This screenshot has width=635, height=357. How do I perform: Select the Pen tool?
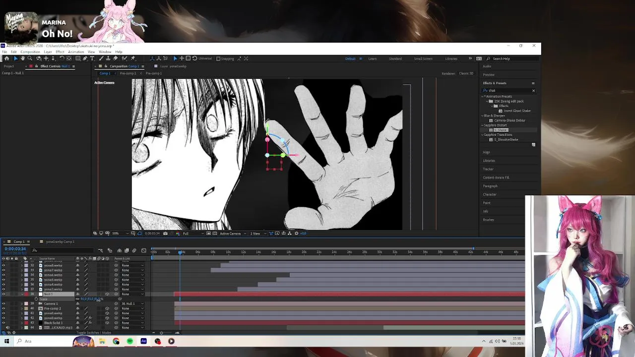click(x=85, y=59)
